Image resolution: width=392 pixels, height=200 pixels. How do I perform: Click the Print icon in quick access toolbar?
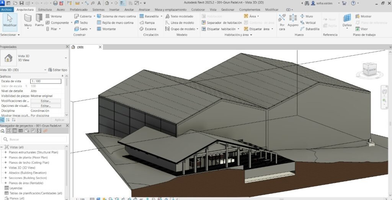56,3
